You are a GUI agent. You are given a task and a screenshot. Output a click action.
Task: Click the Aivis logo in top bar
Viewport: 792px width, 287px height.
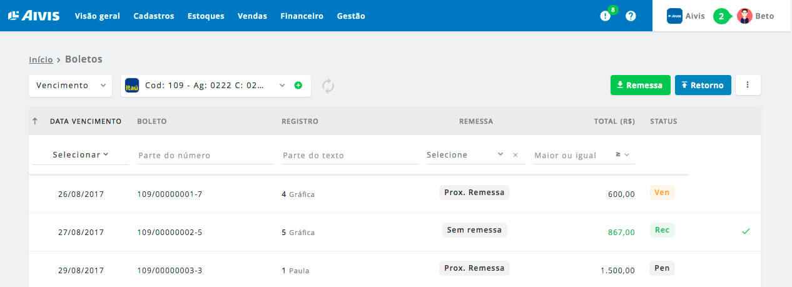34,16
